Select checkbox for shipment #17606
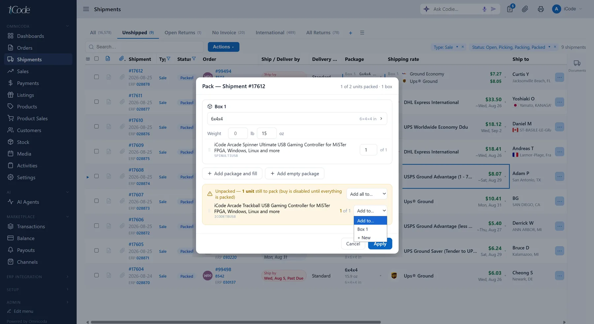 coord(96,226)
